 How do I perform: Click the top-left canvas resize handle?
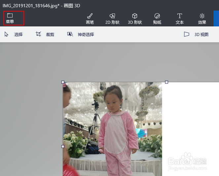[x=63, y=82]
